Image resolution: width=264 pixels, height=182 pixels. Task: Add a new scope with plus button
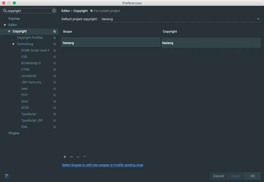point(65,157)
